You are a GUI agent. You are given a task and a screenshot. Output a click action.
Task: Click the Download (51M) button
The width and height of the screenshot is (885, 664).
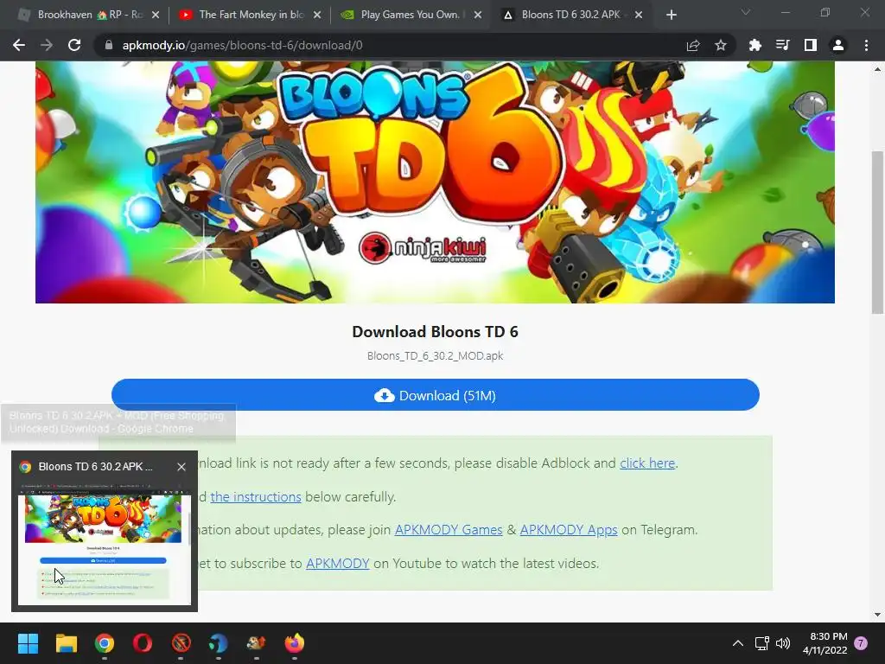coord(436,395)
